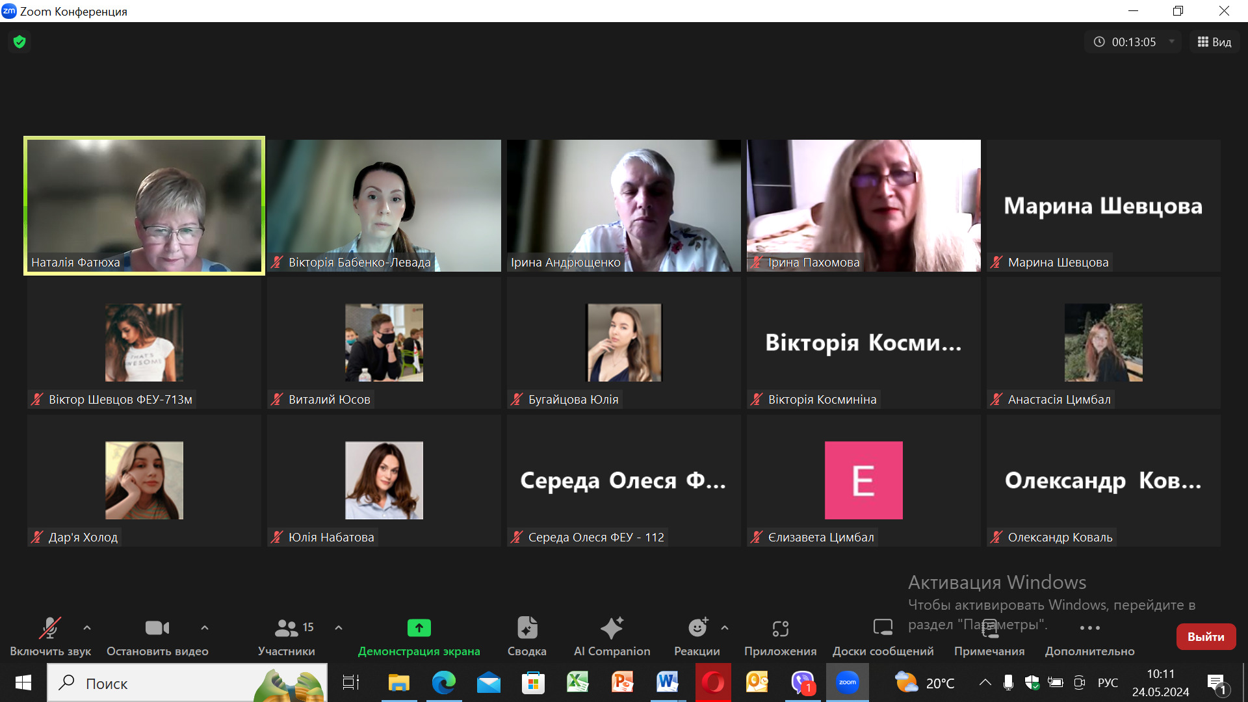Open the Примечания notes button
Screen dimensions: 1248x702
[x=989, y=628]
